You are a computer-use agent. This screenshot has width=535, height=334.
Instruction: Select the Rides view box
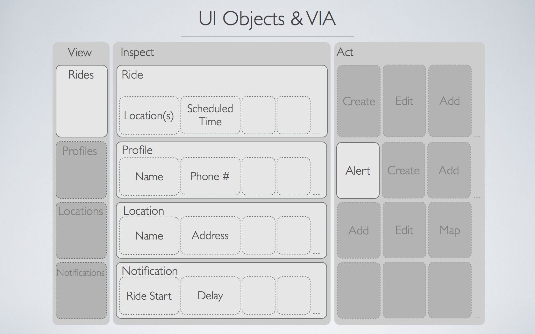[x=82, y=101]
